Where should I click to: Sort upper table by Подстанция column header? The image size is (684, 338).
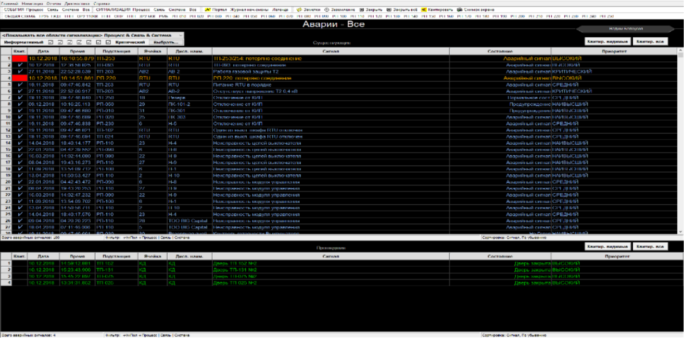pos(116,51)
